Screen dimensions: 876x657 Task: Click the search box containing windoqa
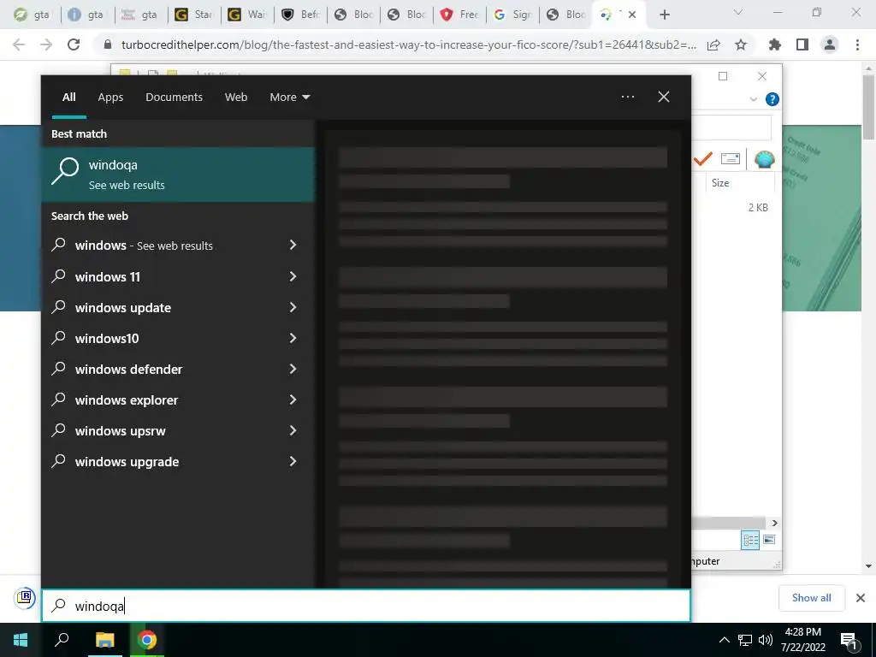pos(366,606)
